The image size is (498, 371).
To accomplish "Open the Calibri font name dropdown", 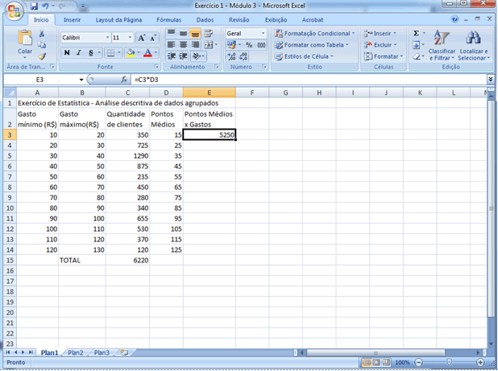I will pyautogui.click(x=106, y=38).
